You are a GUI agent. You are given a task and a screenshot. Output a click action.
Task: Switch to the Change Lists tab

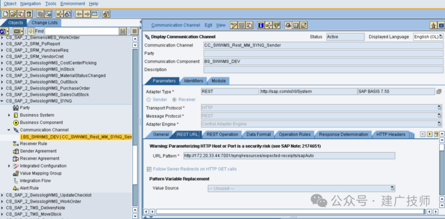coord(44,23)
